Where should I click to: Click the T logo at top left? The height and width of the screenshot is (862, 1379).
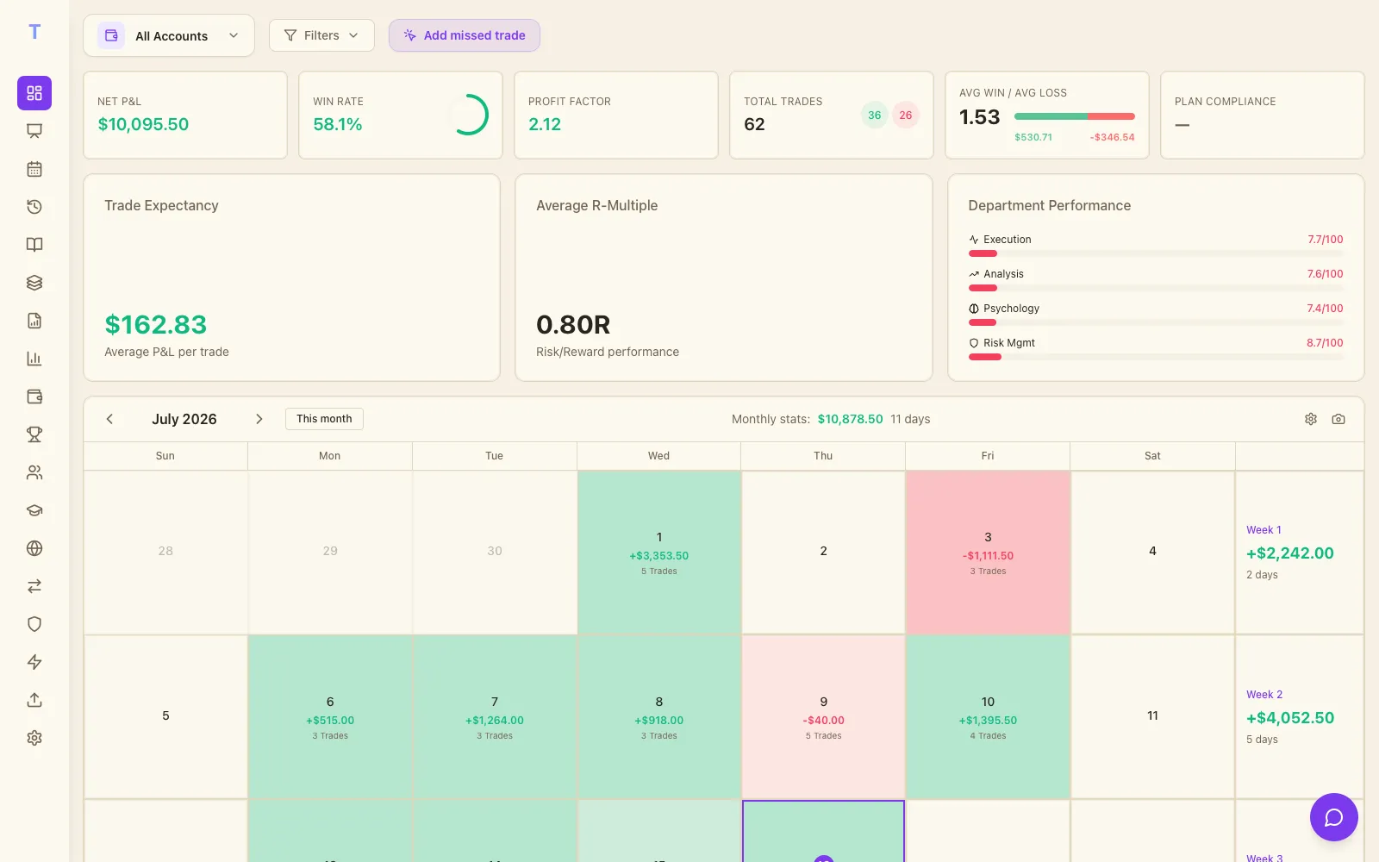coord(34,32)
